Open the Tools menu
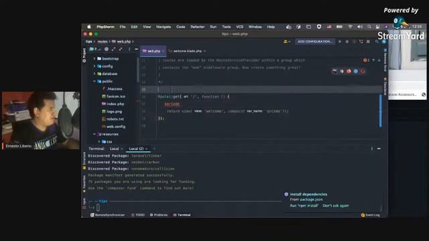Screen dimensions: 429x241 [x=226, y=27]
